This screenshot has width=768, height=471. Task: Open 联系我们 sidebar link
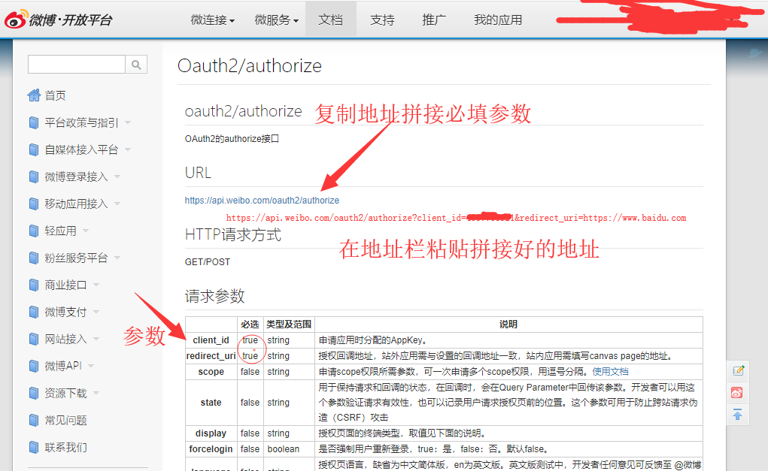coord(65,447)
